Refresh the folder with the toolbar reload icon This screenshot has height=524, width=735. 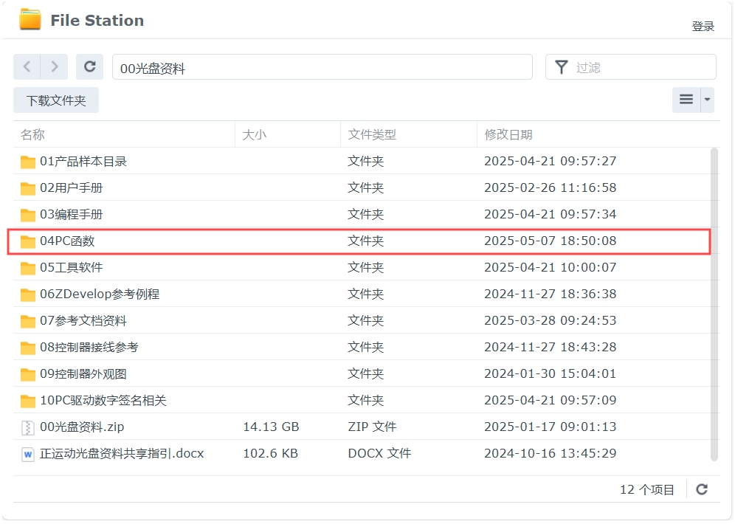tap(90, 66)
